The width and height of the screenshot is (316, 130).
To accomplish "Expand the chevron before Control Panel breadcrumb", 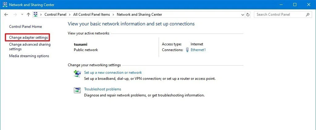I will click(41, 14).
